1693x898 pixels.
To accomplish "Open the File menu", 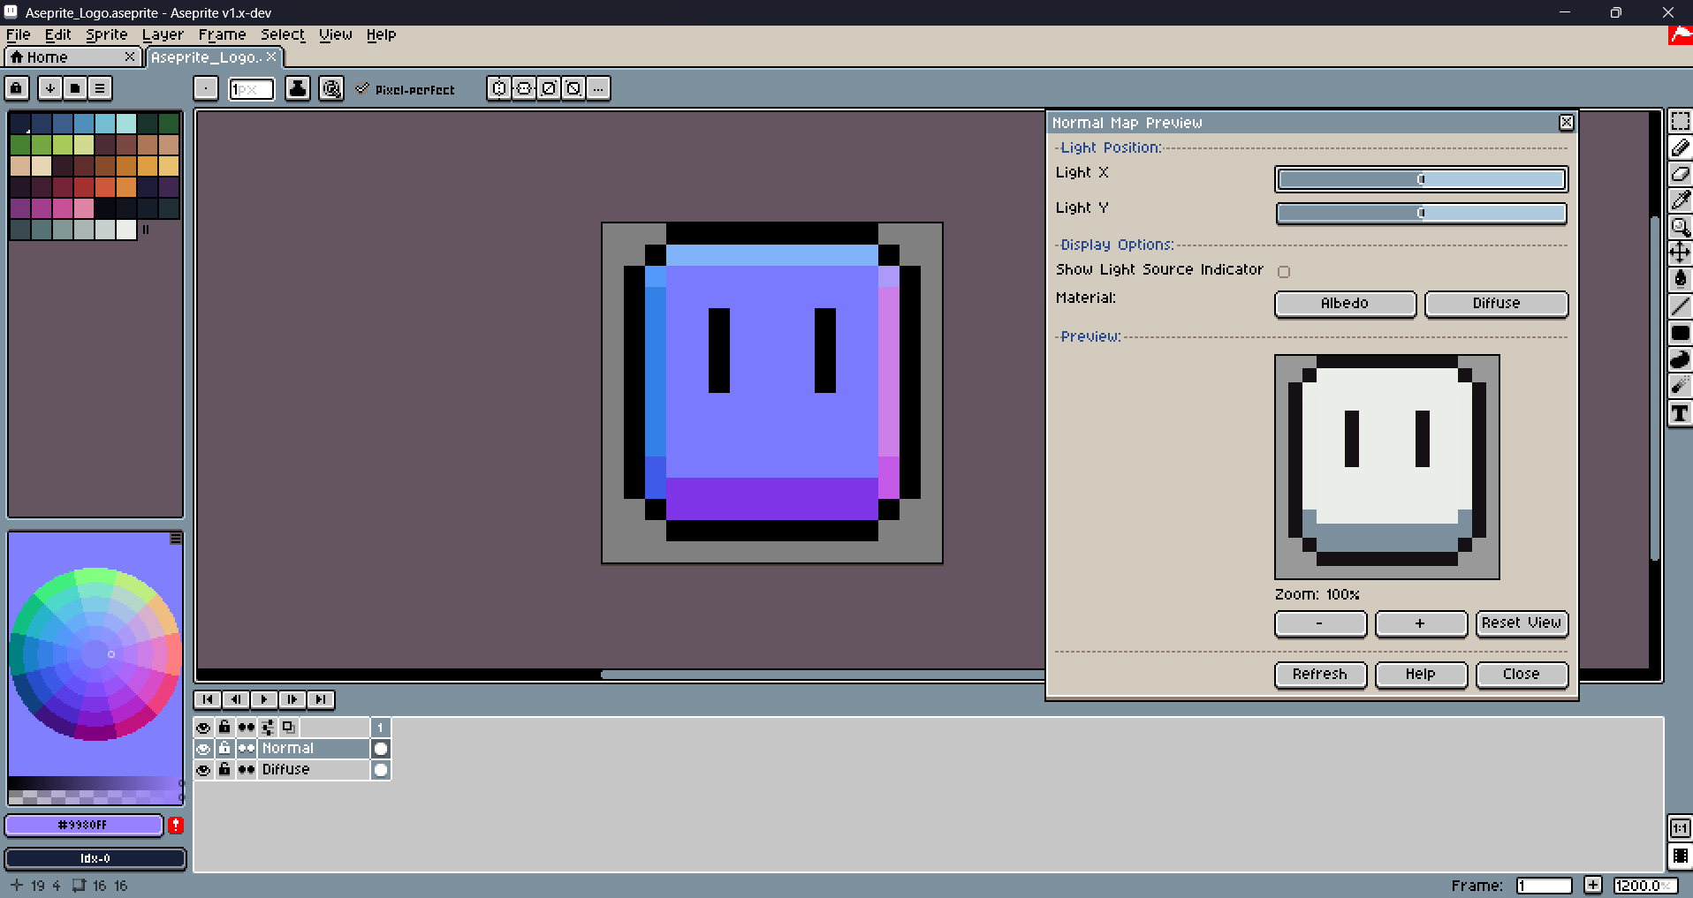I will [18, 34].
